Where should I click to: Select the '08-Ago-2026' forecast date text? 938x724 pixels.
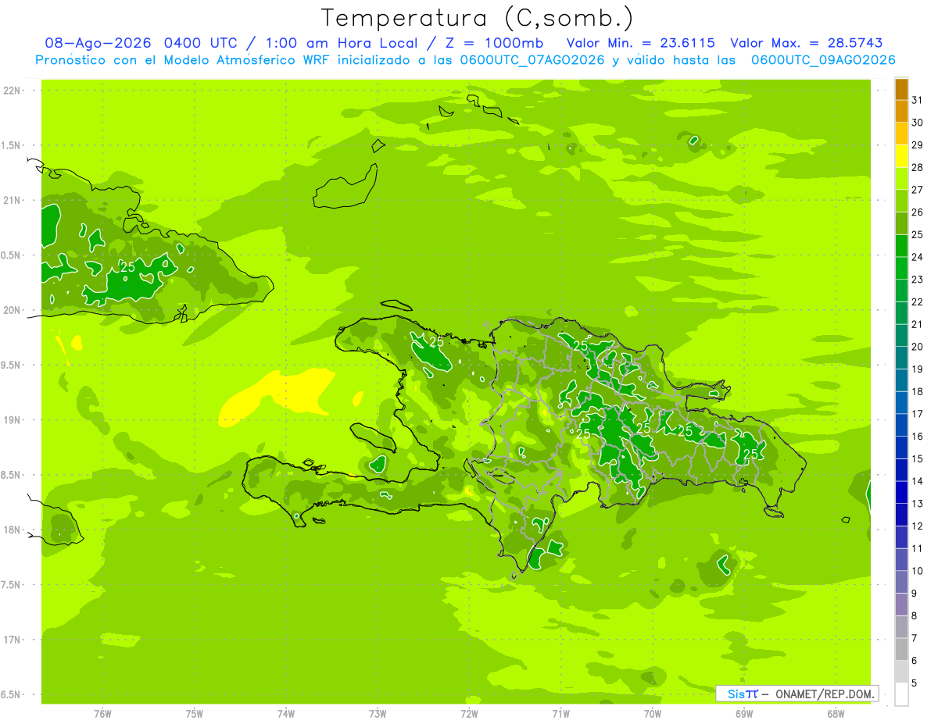point(98,43)
